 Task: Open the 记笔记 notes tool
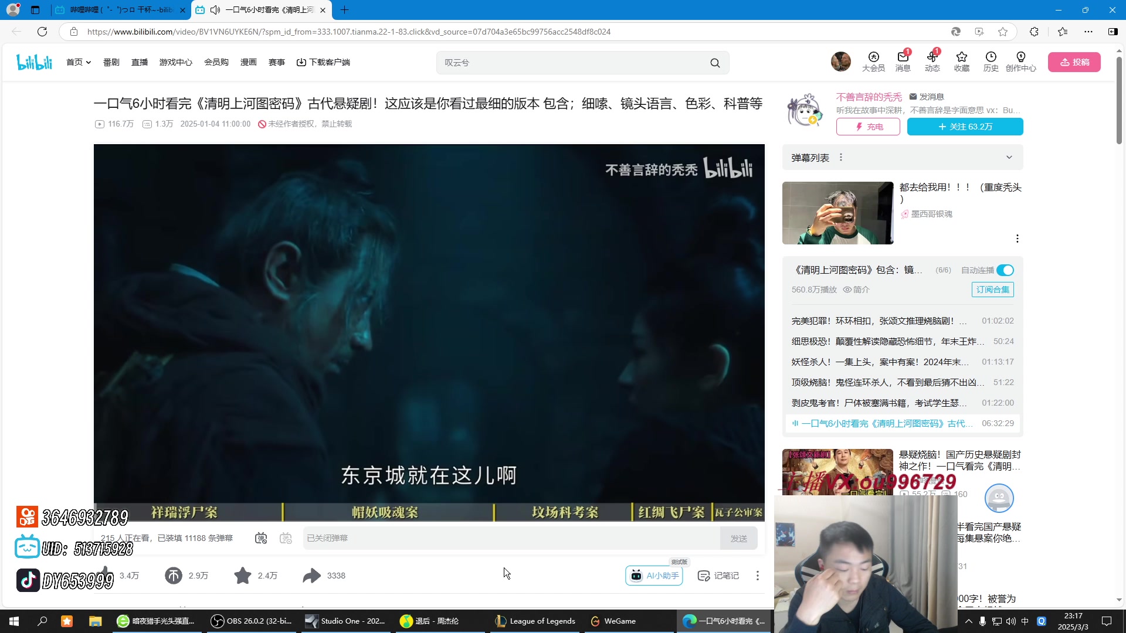click(x=718, y=576)
